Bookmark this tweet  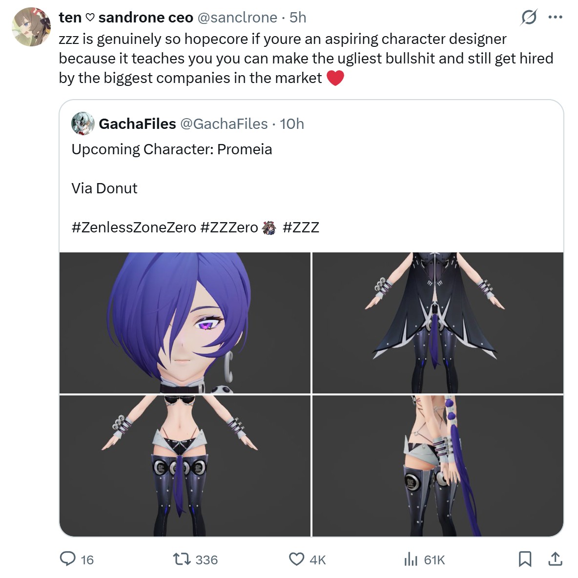(x=525, y=559)
